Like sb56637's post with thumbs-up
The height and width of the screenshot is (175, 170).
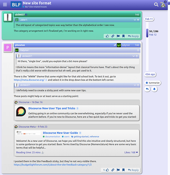click(x=107, y=36)
